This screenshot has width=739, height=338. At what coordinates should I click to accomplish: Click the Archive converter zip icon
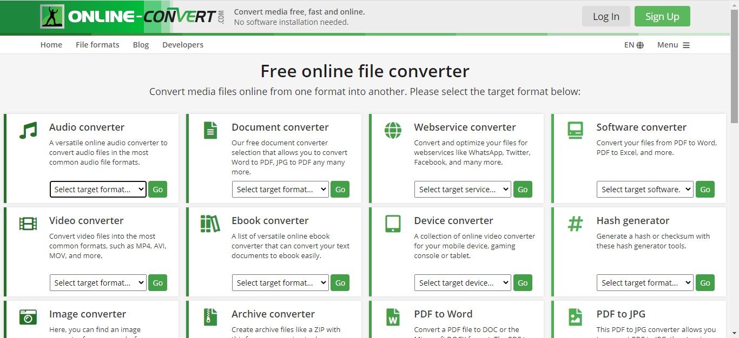point(210,317)
